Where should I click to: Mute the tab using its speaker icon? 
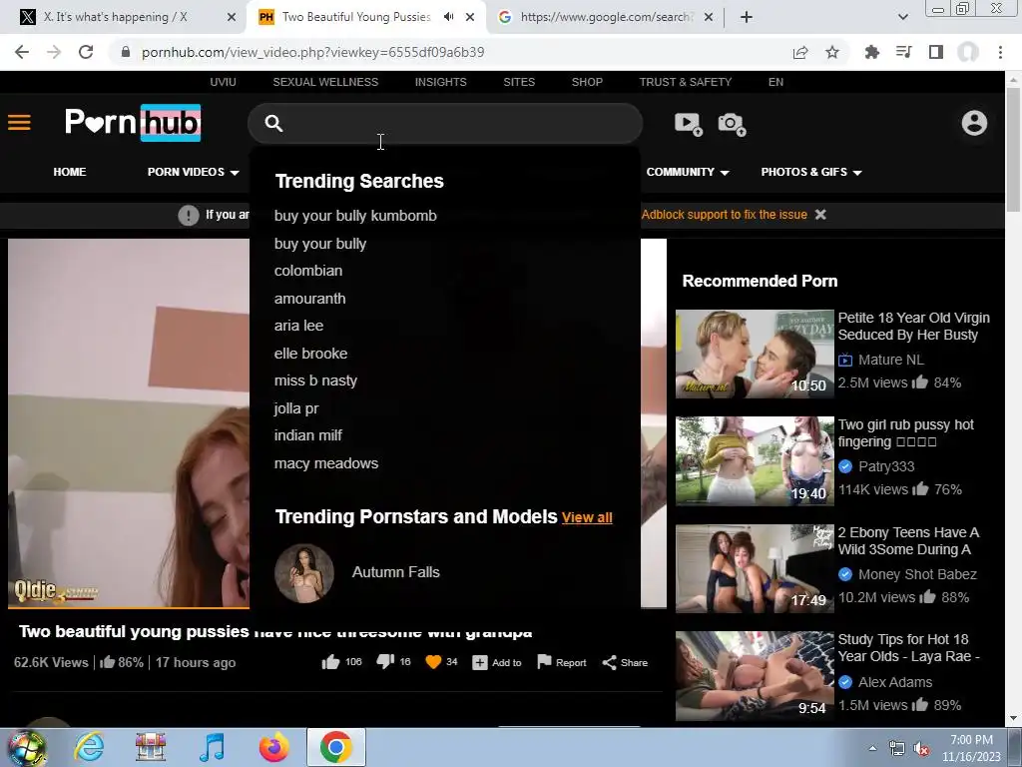[x=448, y=17]
